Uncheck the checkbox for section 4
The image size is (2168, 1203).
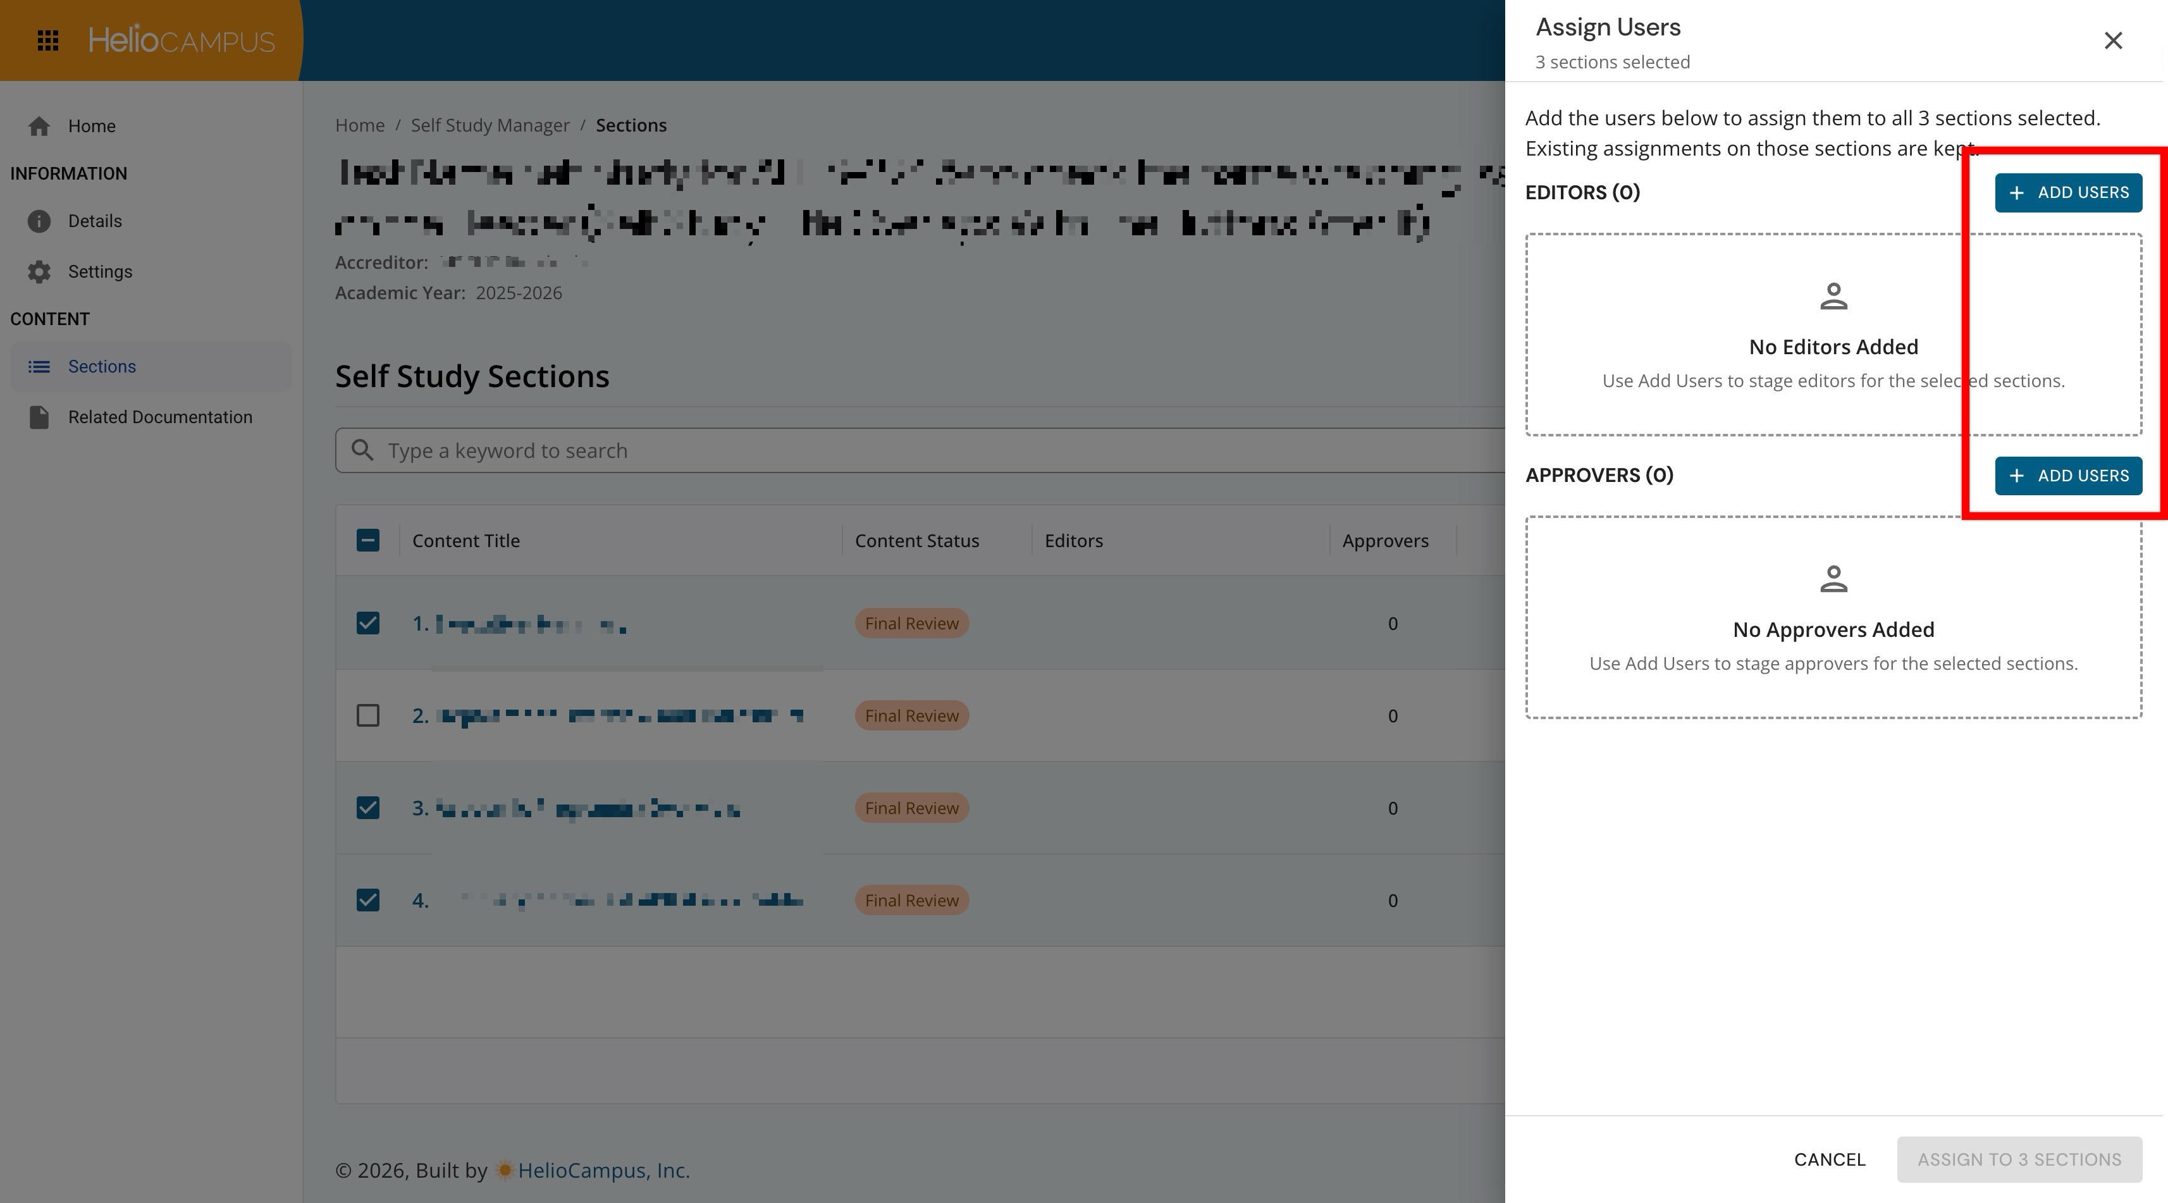pos(368,900)
